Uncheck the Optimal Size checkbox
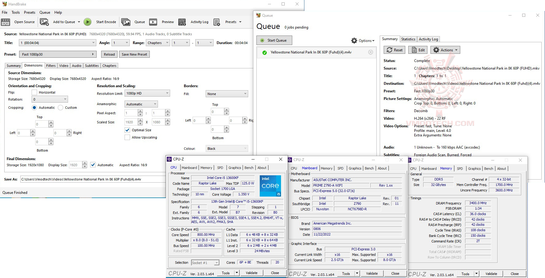The image size is (545, 278). point(127,130)
